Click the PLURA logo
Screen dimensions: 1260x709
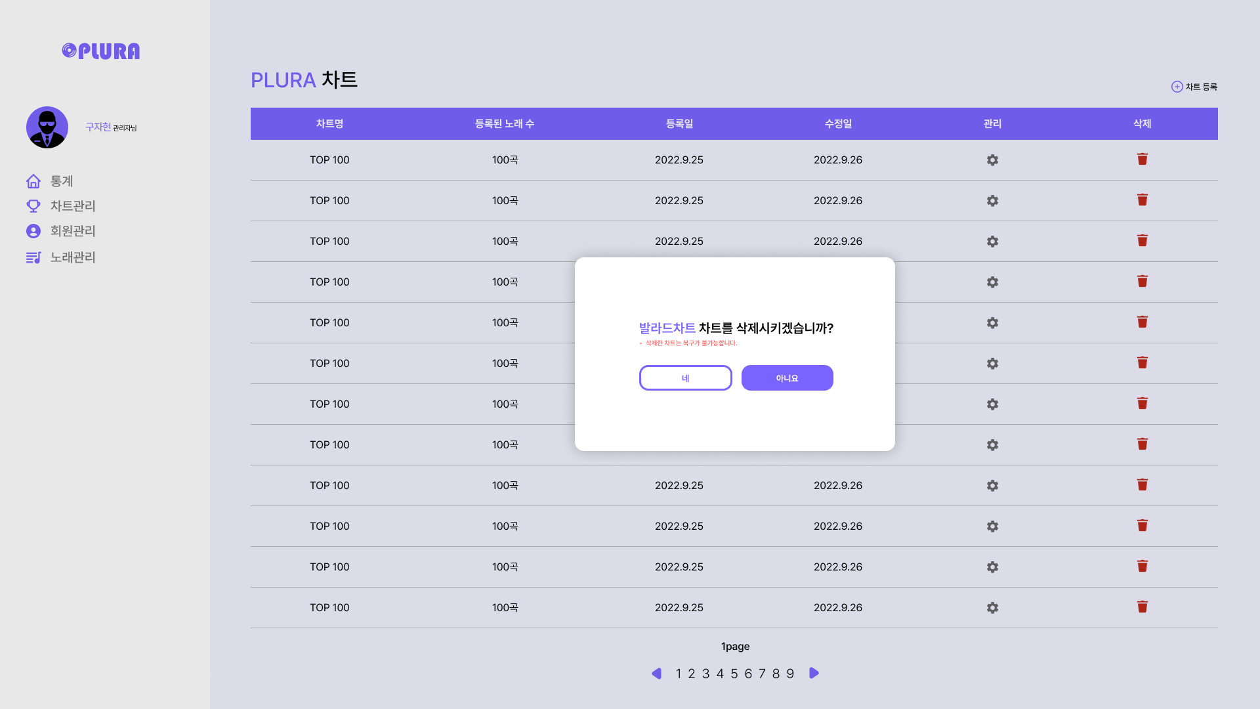(101, 51)
